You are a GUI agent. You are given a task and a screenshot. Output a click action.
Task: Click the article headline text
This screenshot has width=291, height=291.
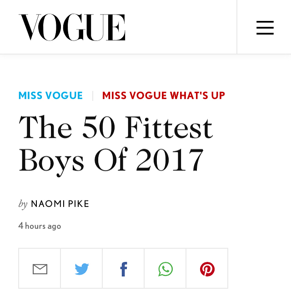point(115,143)
